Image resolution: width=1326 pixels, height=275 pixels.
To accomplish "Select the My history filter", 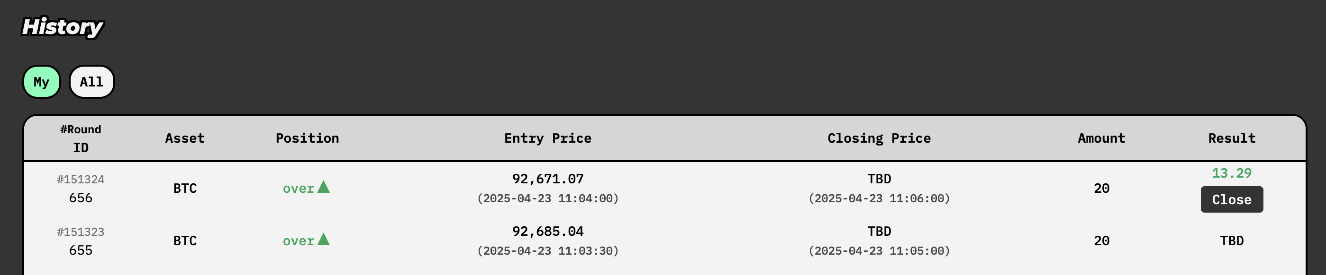I will (x=41, y=82).
